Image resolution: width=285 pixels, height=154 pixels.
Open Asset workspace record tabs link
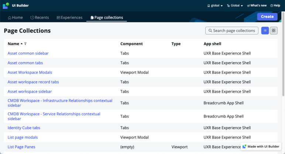(33, 82)
